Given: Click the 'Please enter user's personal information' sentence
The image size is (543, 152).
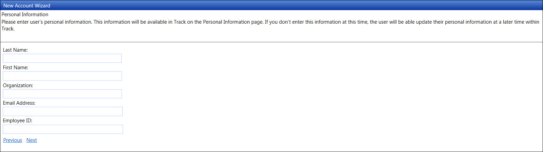Looking at the screenshot, I should (47, 22).
